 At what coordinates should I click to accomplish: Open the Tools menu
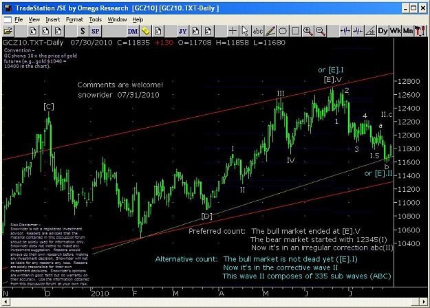(96, 19)
